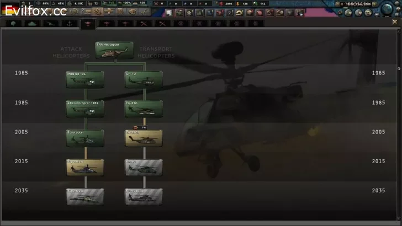
Task: Select the 2035 attack helicopter technology
Action: [85, 197]
